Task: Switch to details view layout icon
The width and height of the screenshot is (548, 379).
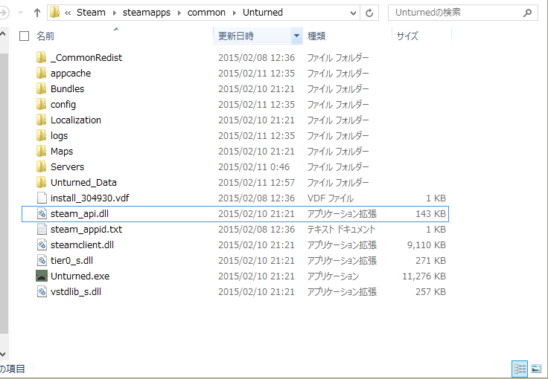Action: click(x=520, y=369)
